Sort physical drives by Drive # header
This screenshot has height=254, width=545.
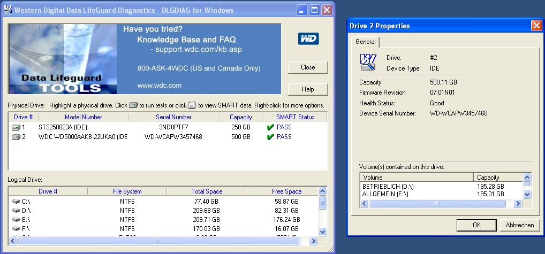[23, 117]
